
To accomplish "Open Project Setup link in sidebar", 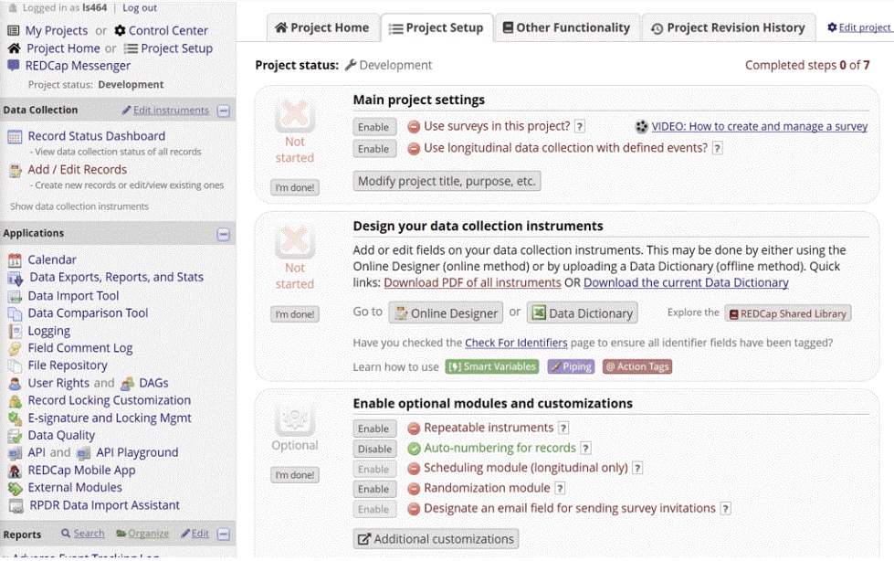I will 177,48.
